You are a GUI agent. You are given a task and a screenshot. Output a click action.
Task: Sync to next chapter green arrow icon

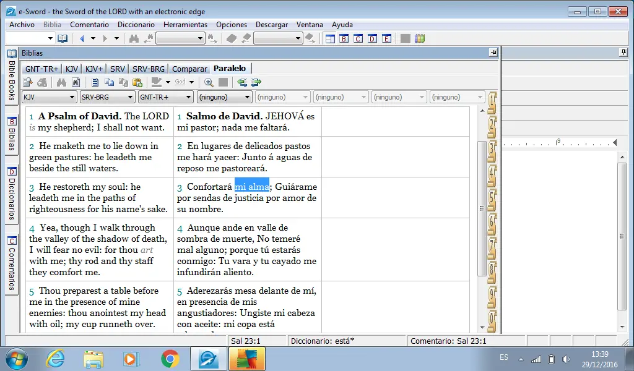click(x=256, y=82)
